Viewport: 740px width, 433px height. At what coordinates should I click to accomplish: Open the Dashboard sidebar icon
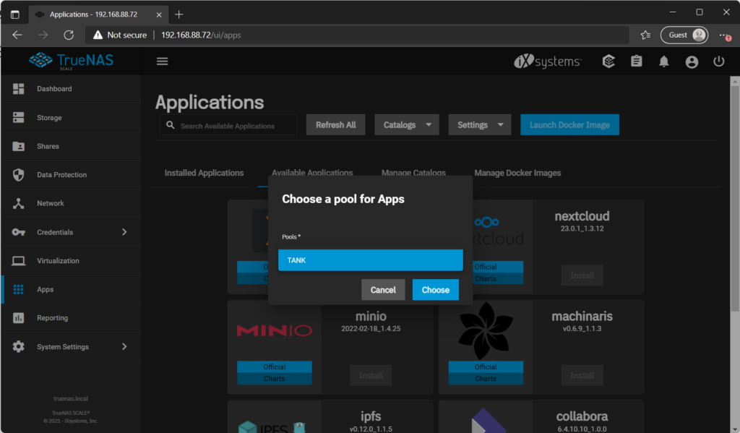18,89
